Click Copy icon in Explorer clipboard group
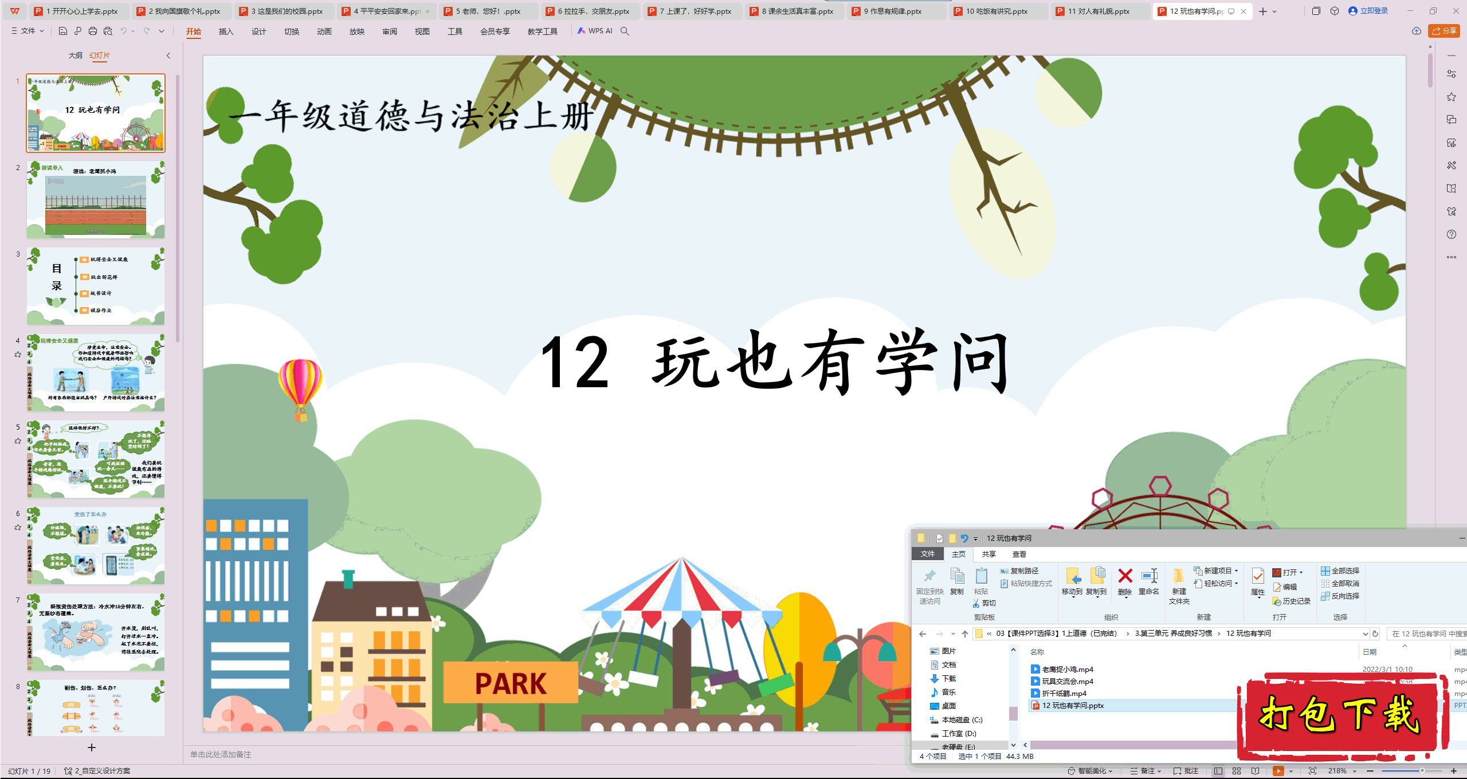The height and width of the screenshot is (779, 1467). (x=957, y=581)
